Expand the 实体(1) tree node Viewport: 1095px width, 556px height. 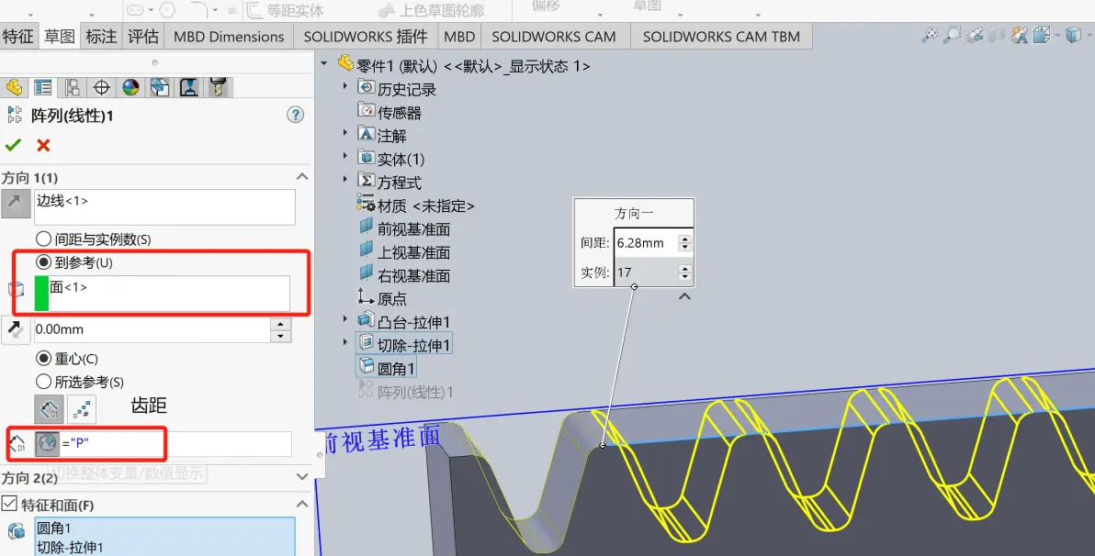[x=345, y=156]
